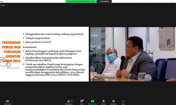
Task: Click the Share Screen text label
Action: pos(93,104)
